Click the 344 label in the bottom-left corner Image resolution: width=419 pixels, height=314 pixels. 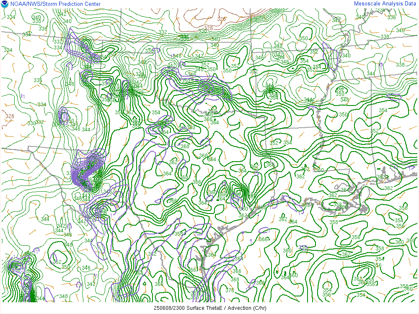40,299
